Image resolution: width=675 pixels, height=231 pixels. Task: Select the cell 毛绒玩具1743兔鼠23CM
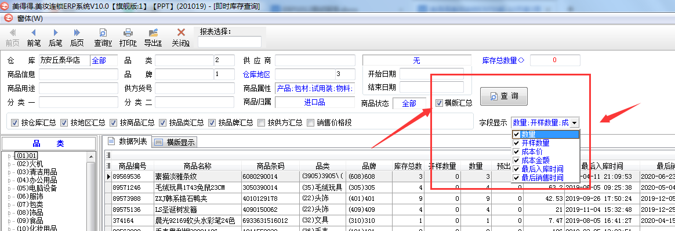tap(198, 187)
